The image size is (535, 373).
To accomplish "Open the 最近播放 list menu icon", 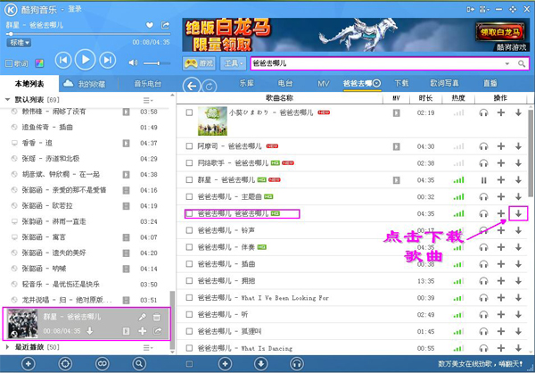I will 148,347.
